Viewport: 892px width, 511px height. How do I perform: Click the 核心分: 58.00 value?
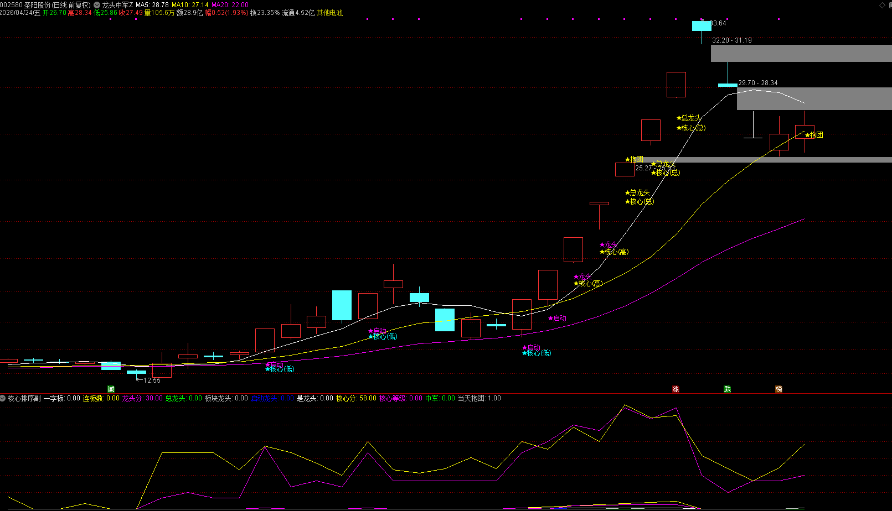pos(356,398)
